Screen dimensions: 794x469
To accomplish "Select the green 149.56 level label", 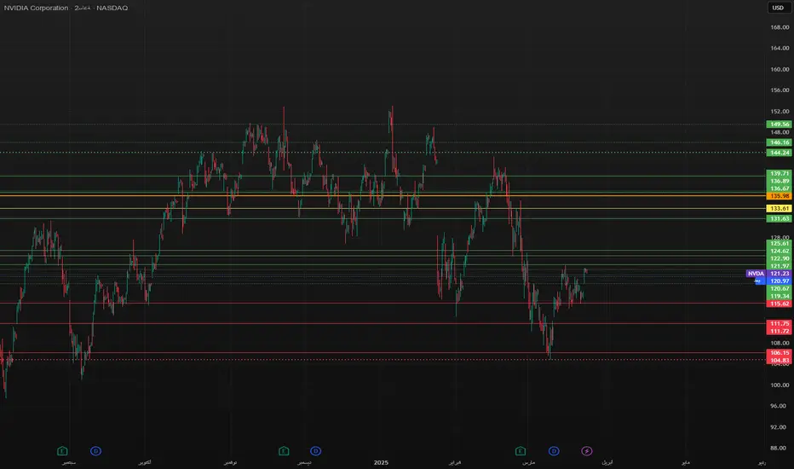I will pos(780,124).
